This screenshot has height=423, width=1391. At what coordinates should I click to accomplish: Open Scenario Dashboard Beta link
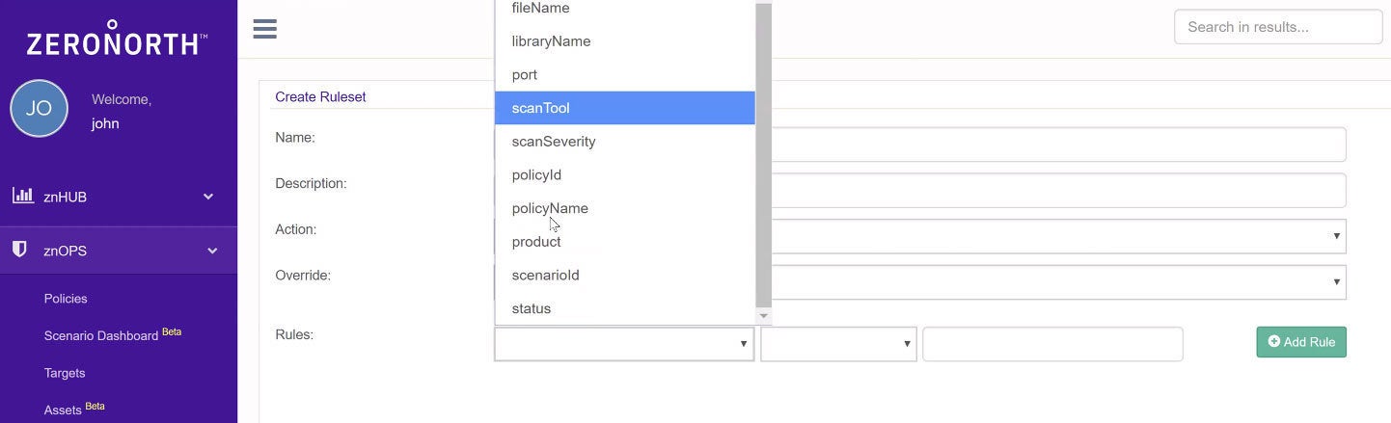[x=113, y=335]
